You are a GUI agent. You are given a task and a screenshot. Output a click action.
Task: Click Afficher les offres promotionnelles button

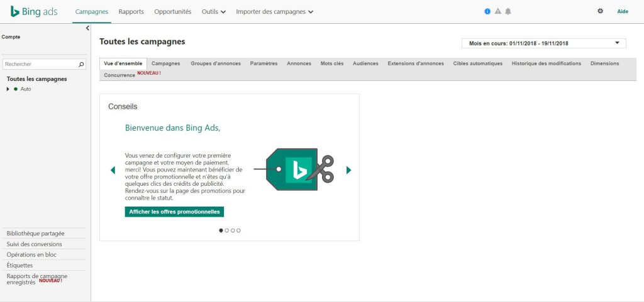coord(174,212)
